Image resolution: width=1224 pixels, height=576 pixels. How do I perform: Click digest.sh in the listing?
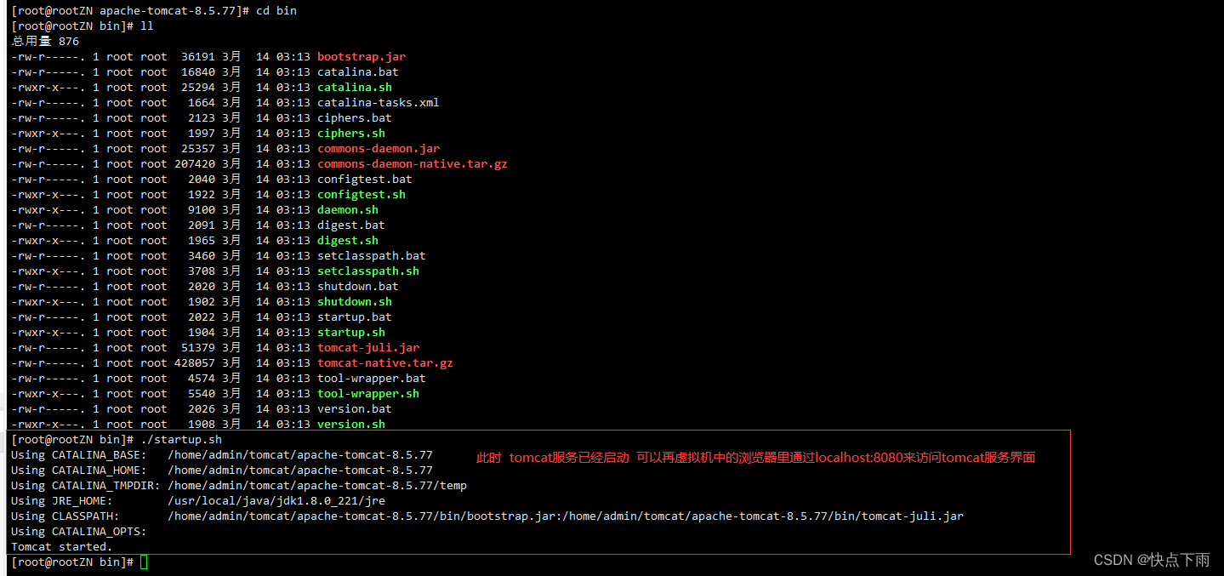tap(348, 240)
